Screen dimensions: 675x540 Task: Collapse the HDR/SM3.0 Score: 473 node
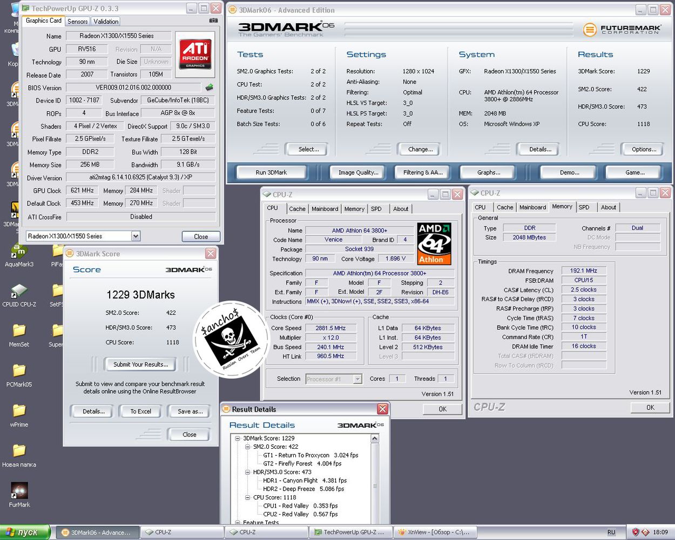(247, 472)
